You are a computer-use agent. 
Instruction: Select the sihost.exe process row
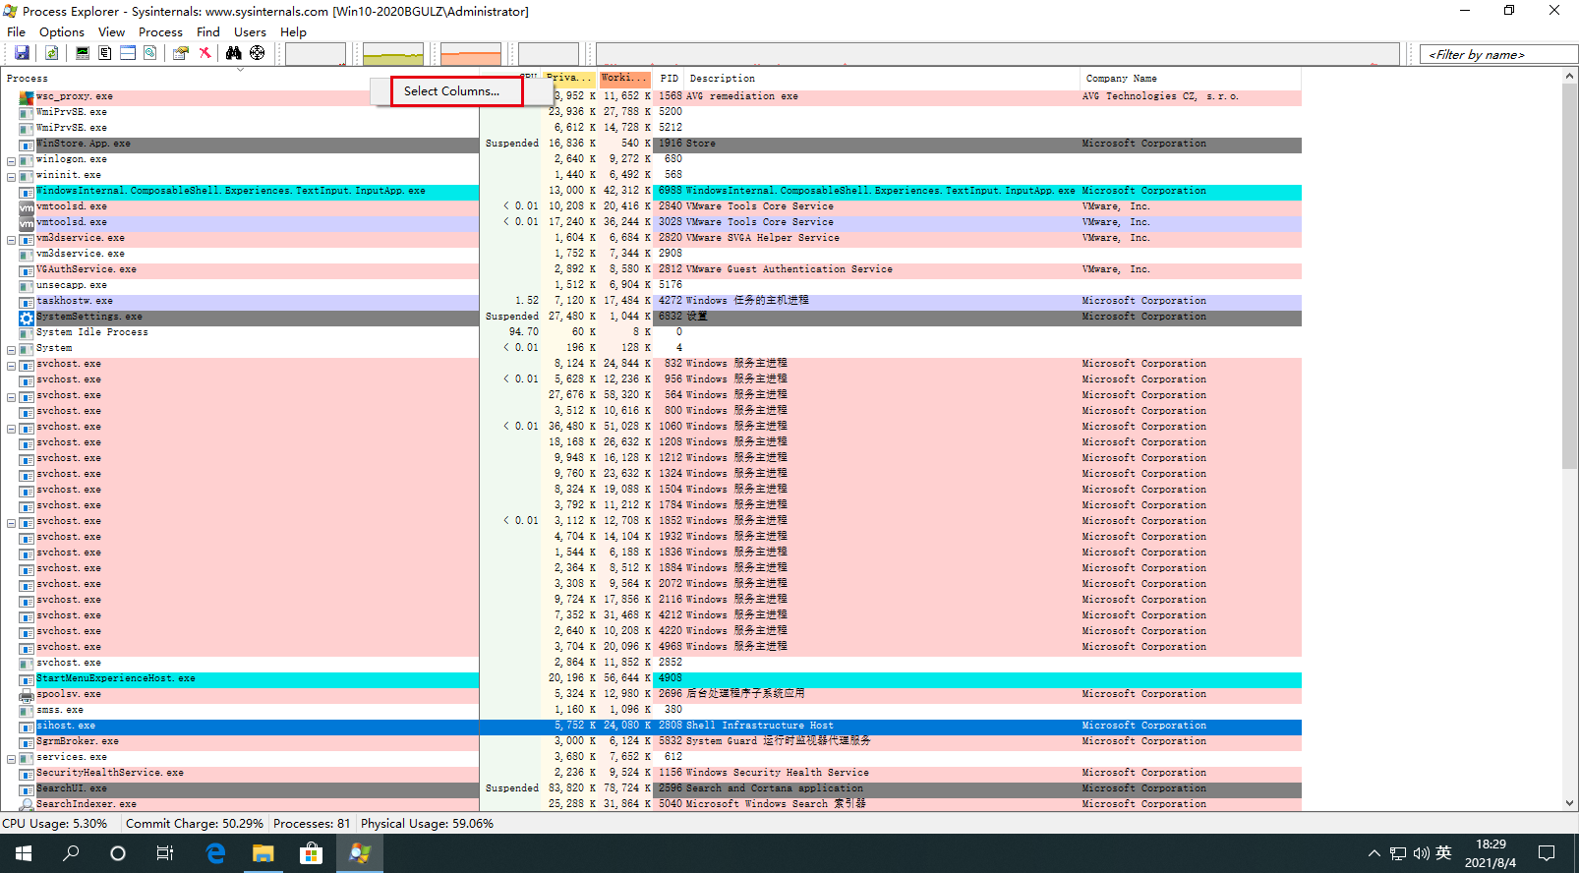[x=651, y=726]
